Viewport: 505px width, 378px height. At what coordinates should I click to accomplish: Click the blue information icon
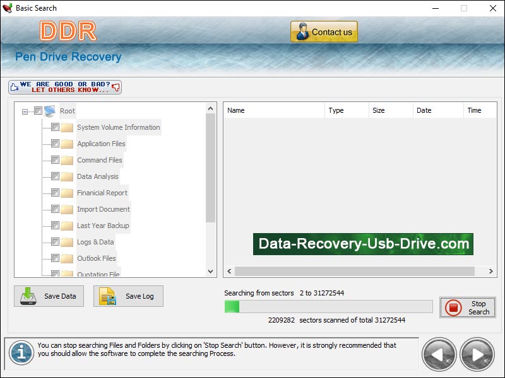tap(21, 353)
